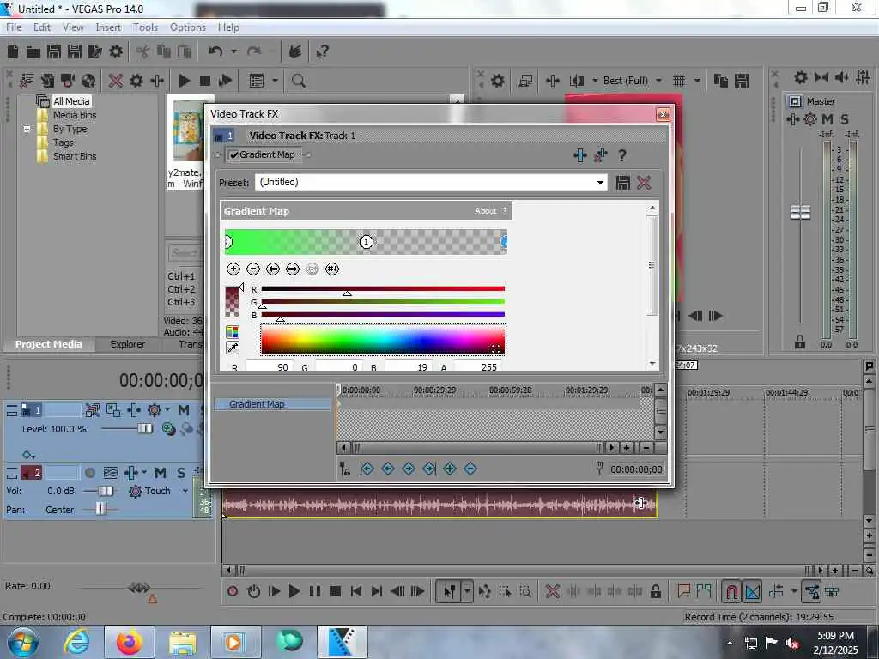Mute audio Track 2 with M button
The width and height of the screenshot is (879, 659).
pos(161,473)
